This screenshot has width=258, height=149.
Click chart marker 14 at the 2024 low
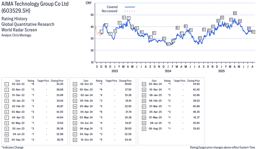coord(168,44)
